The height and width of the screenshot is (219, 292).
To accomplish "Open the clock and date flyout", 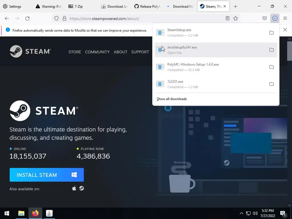I will (267, 213).
